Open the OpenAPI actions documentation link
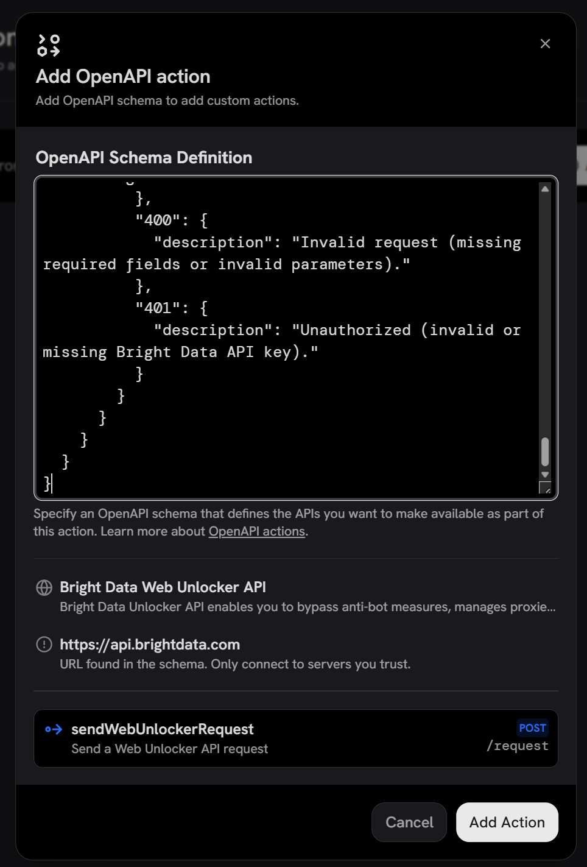The image size is (587, 867). coord(257,531)
